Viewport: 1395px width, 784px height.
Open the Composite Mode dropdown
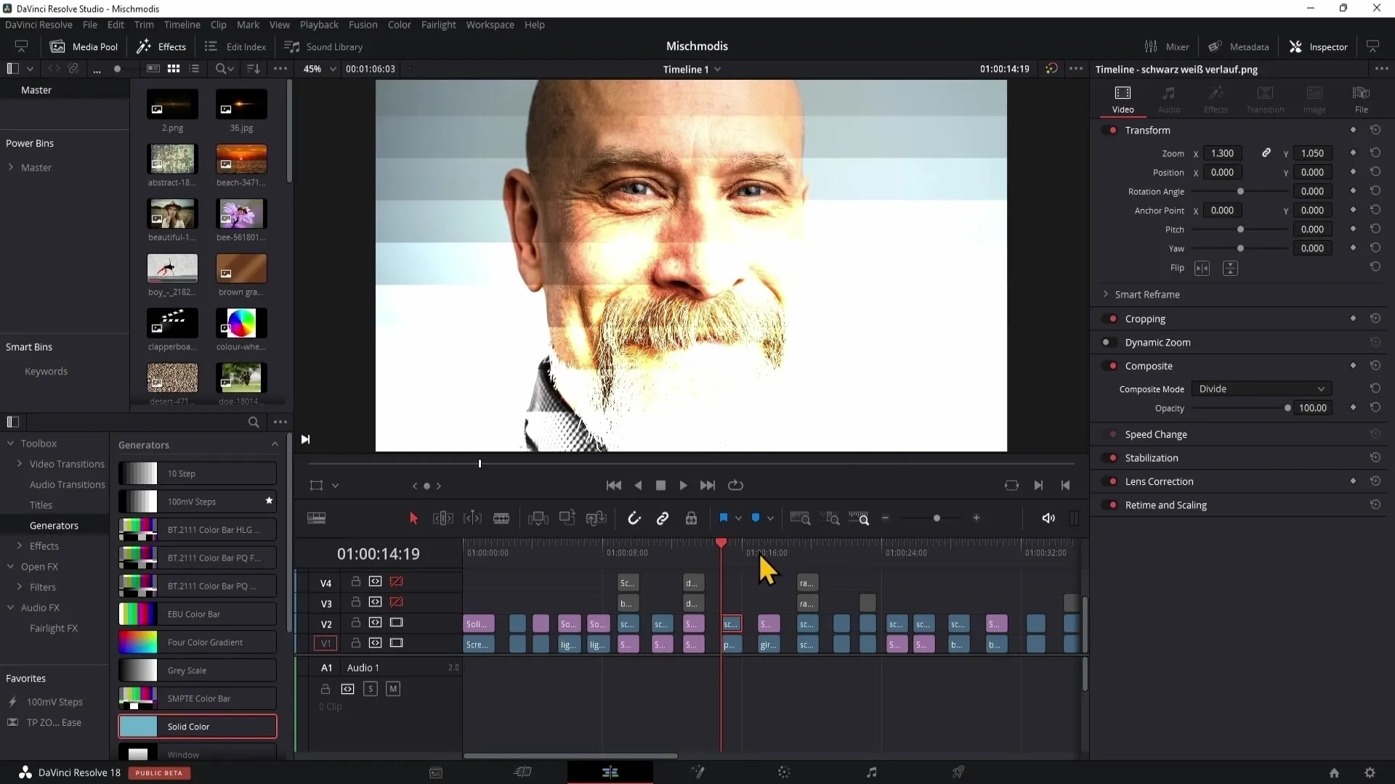point(1263,388)
